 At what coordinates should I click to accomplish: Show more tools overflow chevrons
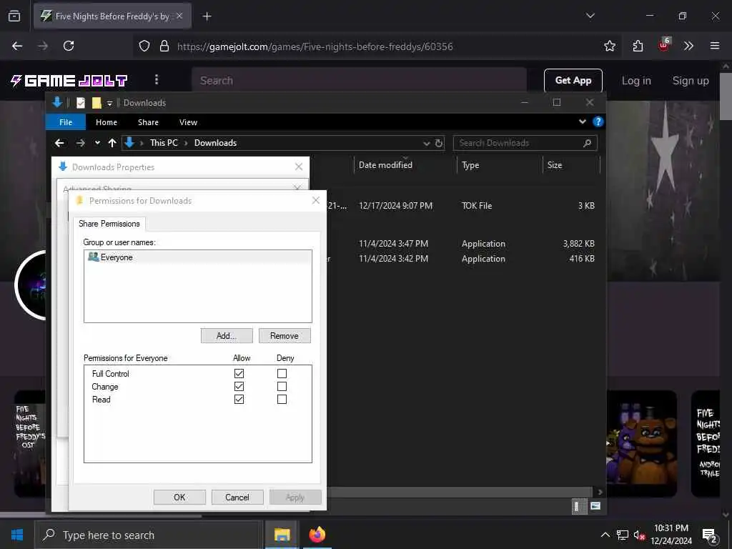coord(688,46)
